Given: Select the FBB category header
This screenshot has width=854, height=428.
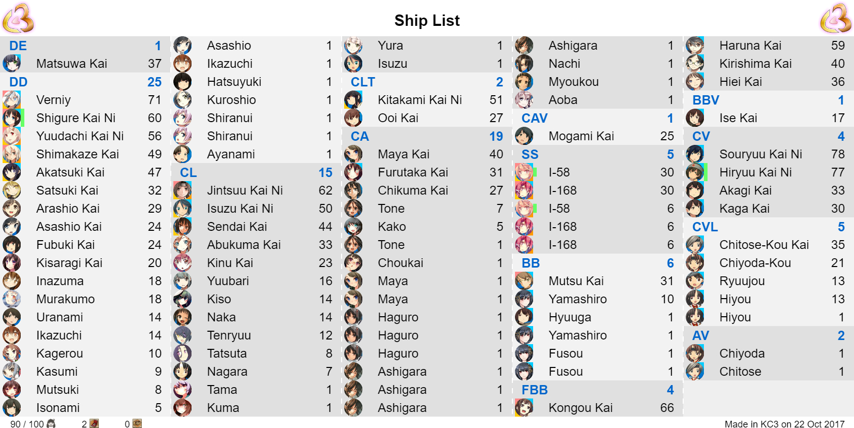Looking at the screenshot, I should (598, 390).
